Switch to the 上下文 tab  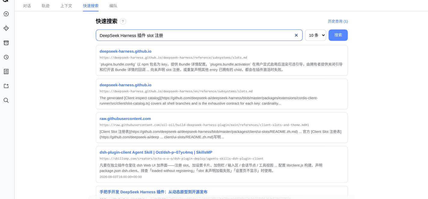66,6
